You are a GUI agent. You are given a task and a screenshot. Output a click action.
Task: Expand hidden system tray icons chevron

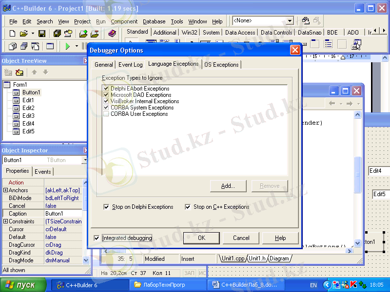327,285
